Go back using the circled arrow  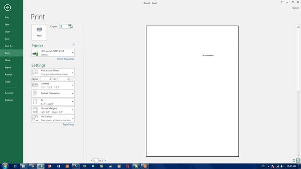(x=8, y=8)
